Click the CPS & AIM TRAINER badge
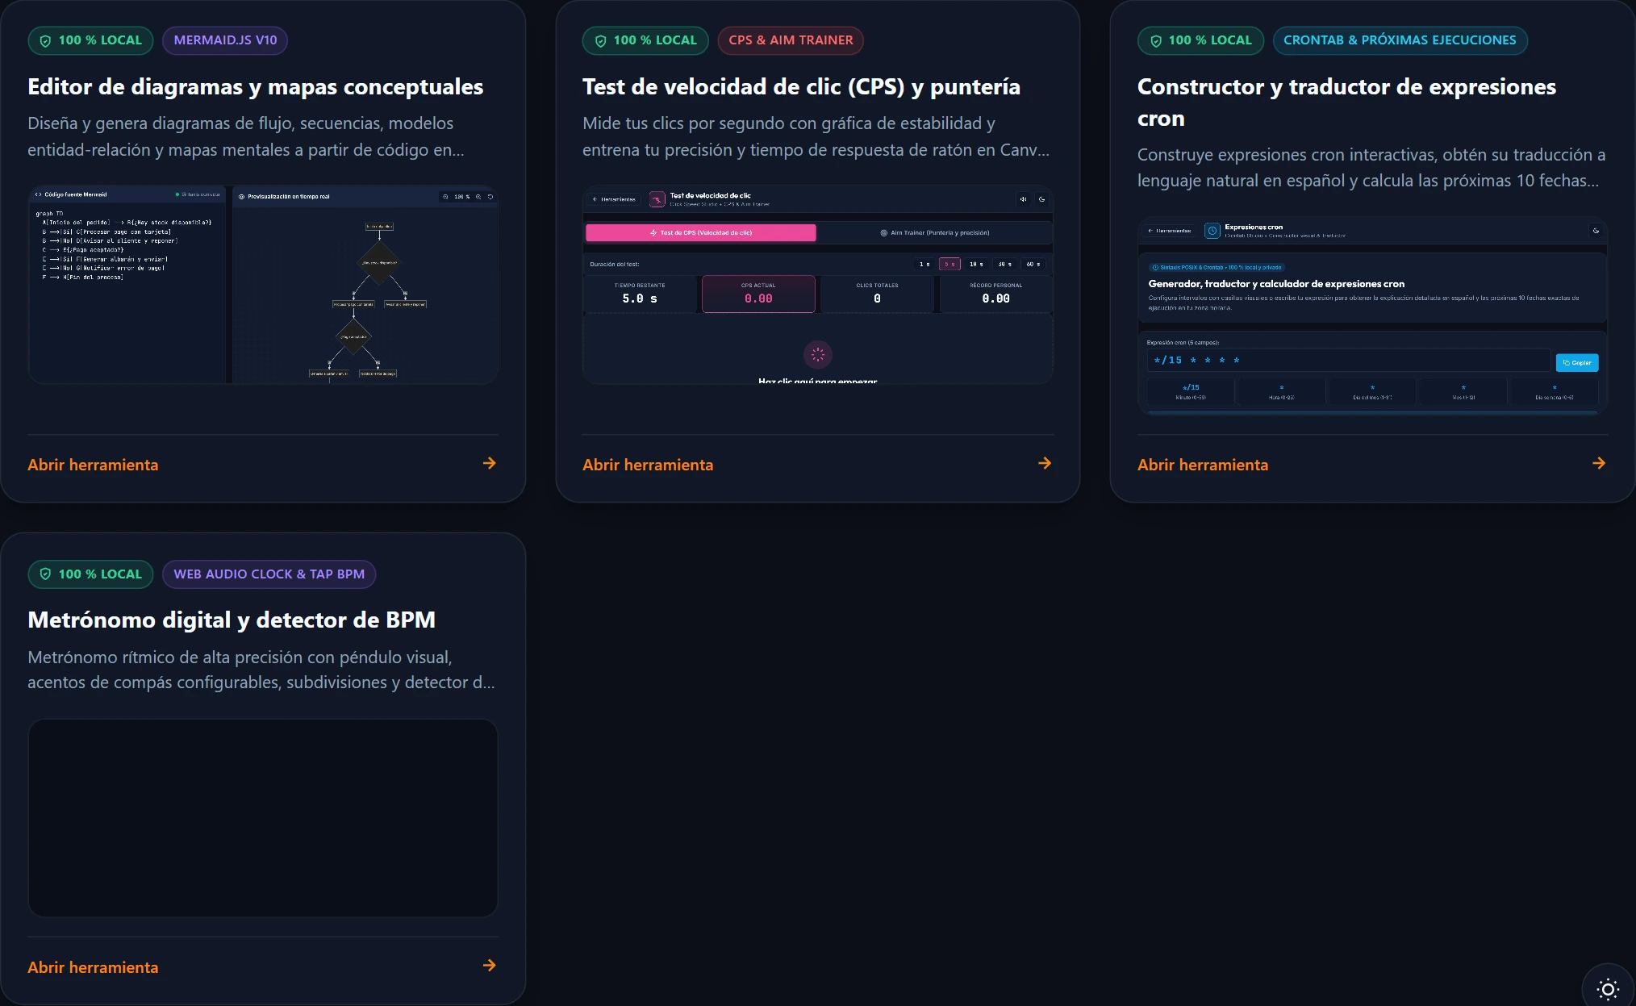This screenshot has height=1006, width=1636. click(x=791, y=40)
